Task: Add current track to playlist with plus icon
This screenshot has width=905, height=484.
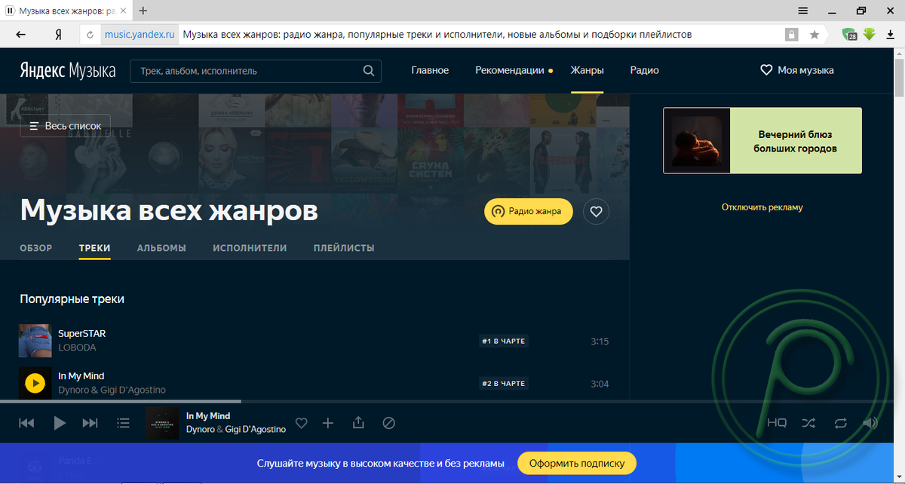Action: 328,424
